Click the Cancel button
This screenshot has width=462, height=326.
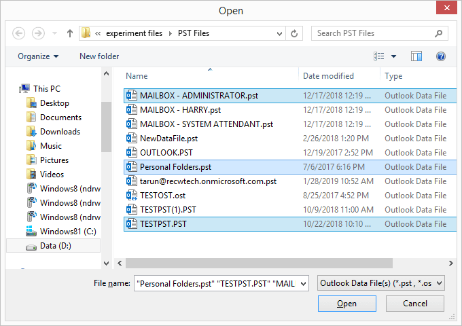coord(415,304)
